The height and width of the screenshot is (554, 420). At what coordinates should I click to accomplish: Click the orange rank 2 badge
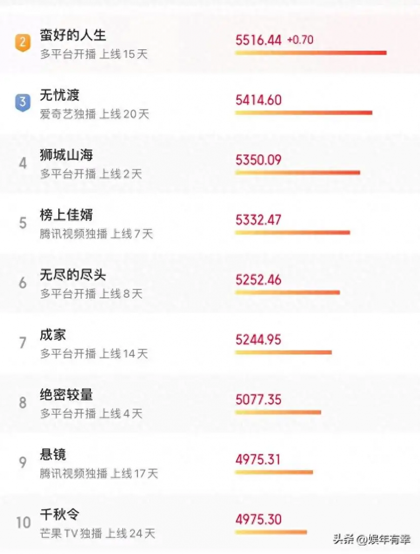23,43
